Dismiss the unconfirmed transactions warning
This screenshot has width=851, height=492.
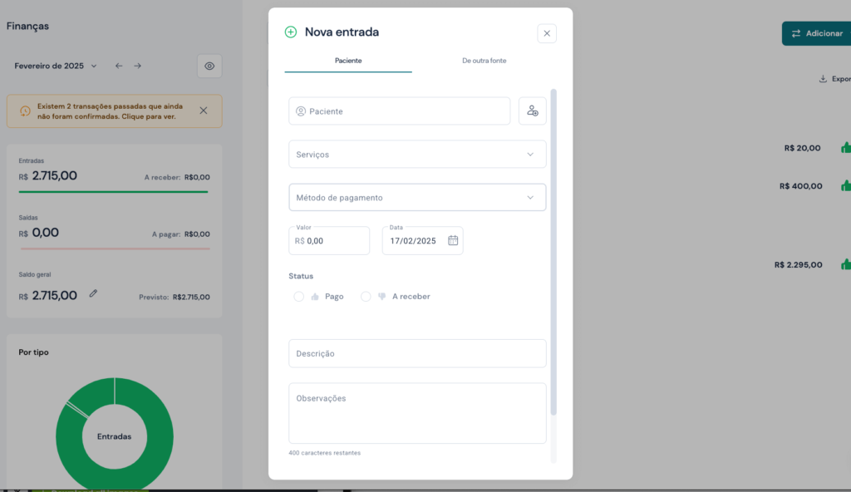tap(204, 111)
